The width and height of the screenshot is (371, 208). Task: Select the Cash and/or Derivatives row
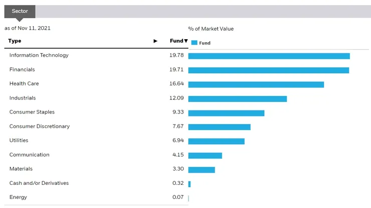(39, 183)
